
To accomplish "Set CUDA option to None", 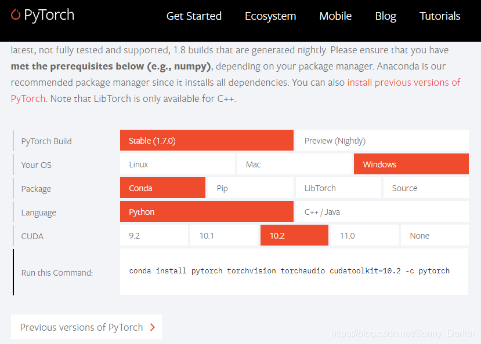I will pyautogui.click(x=434, y=236).
